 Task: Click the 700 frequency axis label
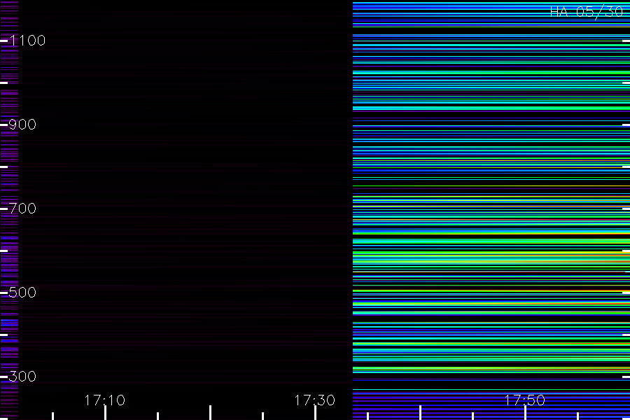[x=22, y=209]
